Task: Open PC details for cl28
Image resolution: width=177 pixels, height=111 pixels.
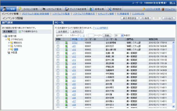Action: tap(74, 105)
